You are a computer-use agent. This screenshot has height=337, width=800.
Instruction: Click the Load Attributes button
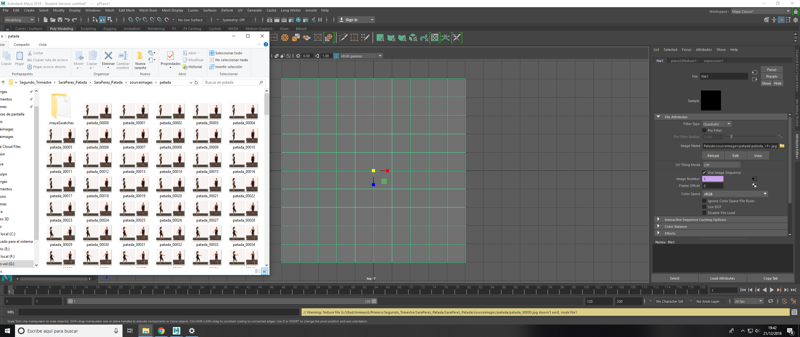pyautogui.click(x=722, y=278)
